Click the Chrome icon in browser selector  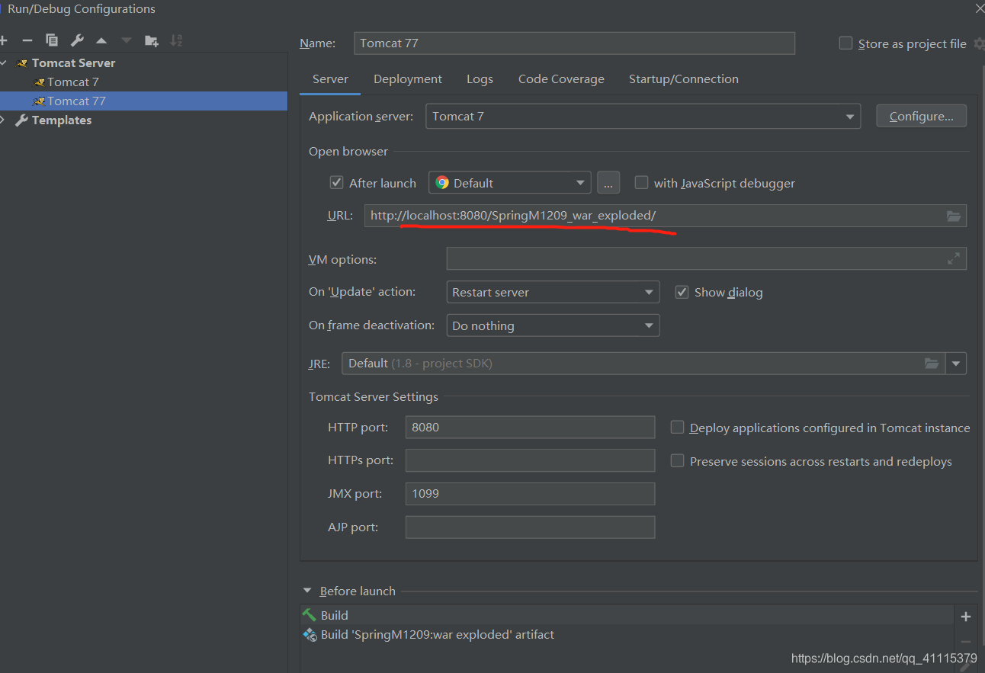442,183
